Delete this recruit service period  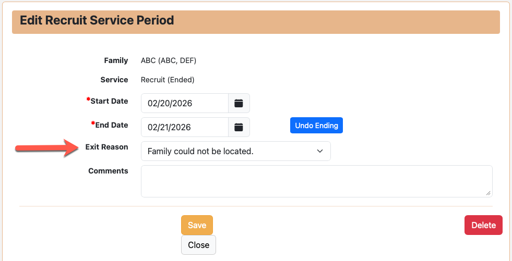tap(483, 225)
